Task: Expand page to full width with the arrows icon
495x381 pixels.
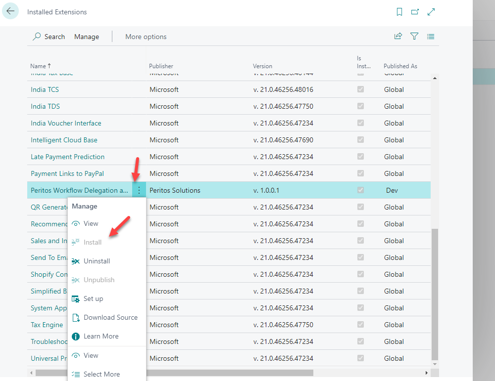Action: click(x=431, y=12)
